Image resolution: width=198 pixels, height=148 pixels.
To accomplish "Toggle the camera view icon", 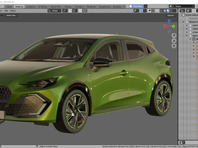I will point(174,46).
